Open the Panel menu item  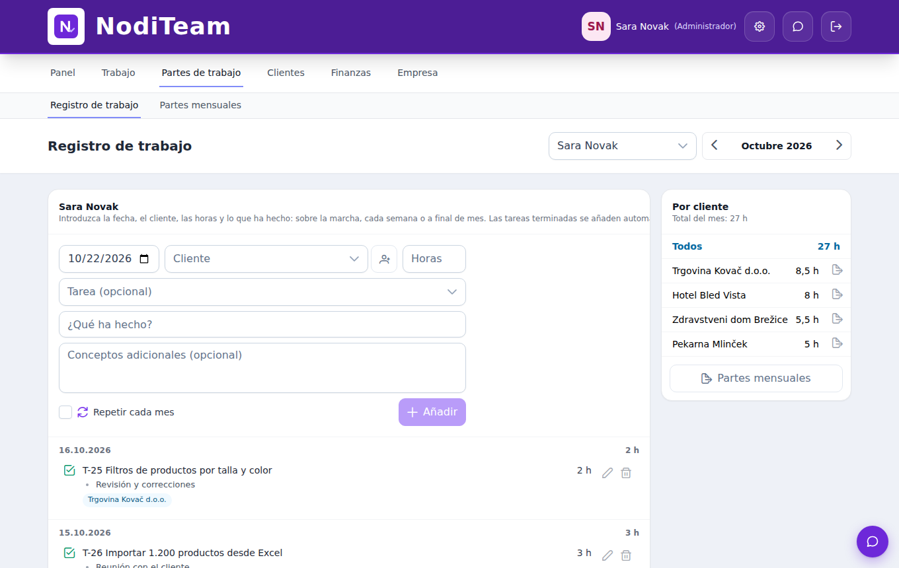click(x=63, y=73)
